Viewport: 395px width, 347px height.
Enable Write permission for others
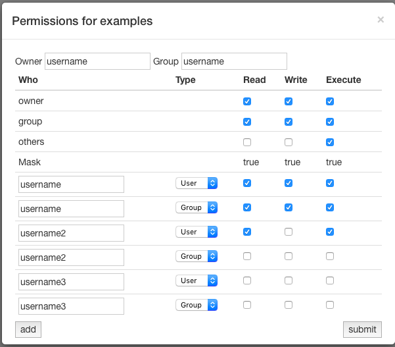tap(289, 142)
